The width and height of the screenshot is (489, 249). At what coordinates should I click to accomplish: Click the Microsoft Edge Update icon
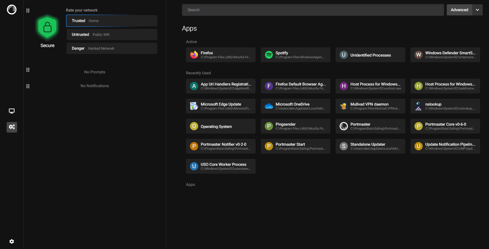point(194,106)
